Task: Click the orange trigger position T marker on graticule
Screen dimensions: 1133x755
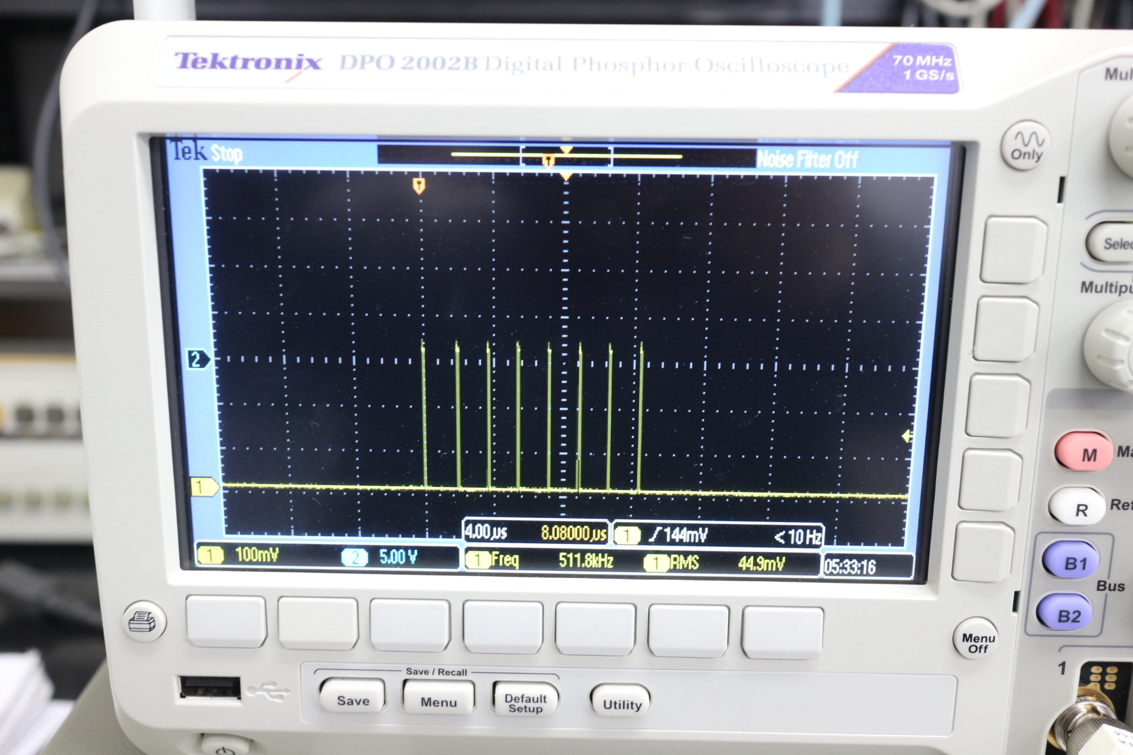Action: [419, 186]
